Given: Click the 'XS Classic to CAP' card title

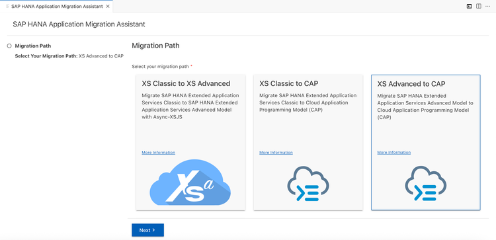Looking at the screenshot, I should (x=289, y=83).
